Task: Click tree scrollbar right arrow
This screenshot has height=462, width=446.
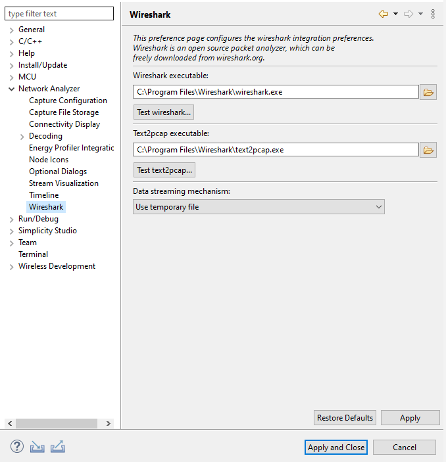Action: pos(109,423)
